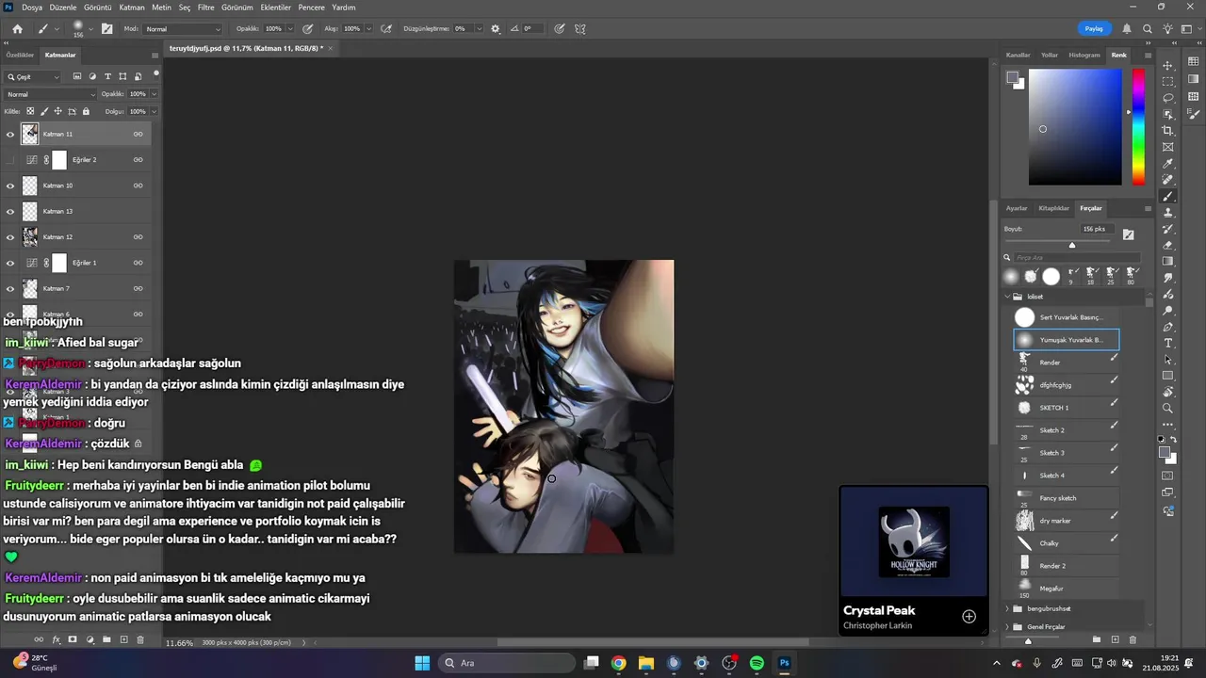This screenshot has width=1206, height=678.
Task: Open the Katman menu
Action: click(132, 7)
